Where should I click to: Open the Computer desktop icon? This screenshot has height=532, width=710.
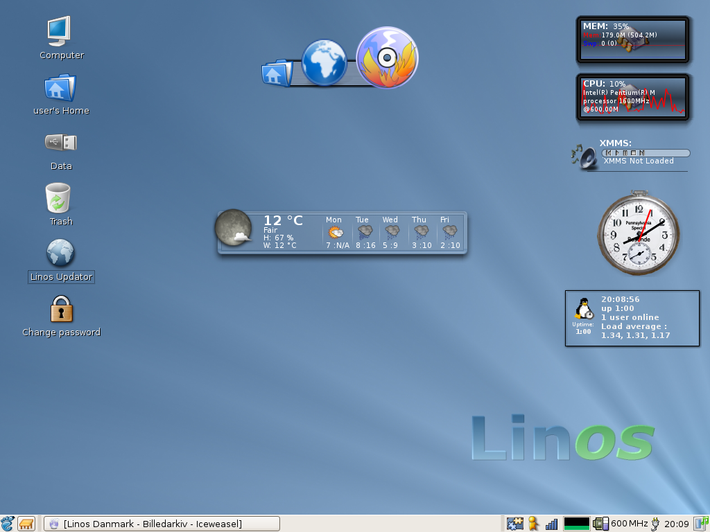[x=60, y=31]
